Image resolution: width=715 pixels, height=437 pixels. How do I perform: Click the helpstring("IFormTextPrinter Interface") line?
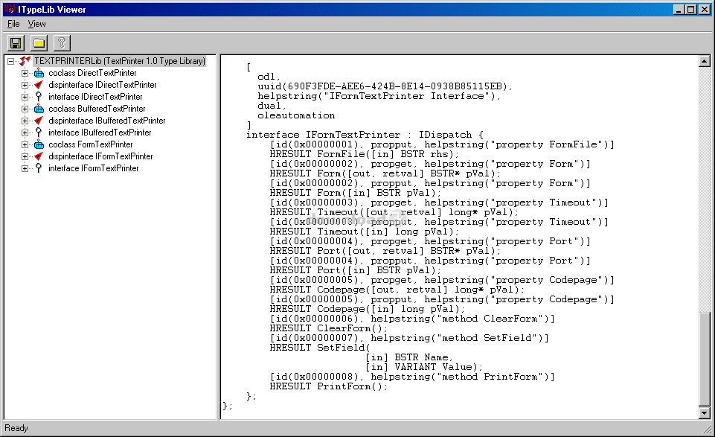point(379,96)
